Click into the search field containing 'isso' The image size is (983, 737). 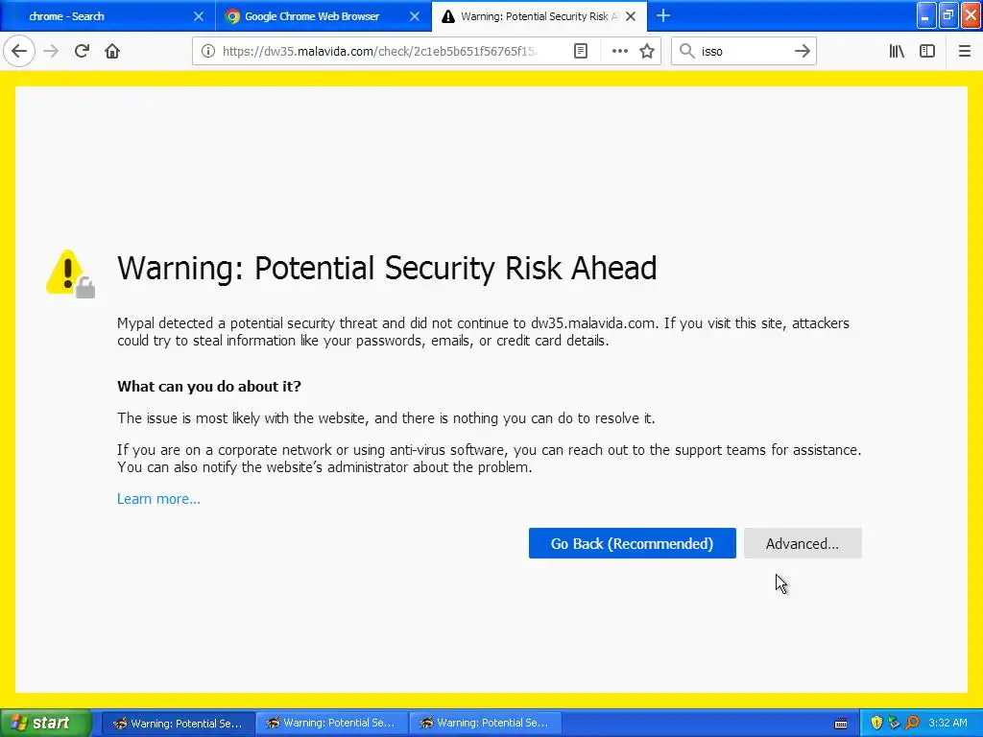click(743, 52)
